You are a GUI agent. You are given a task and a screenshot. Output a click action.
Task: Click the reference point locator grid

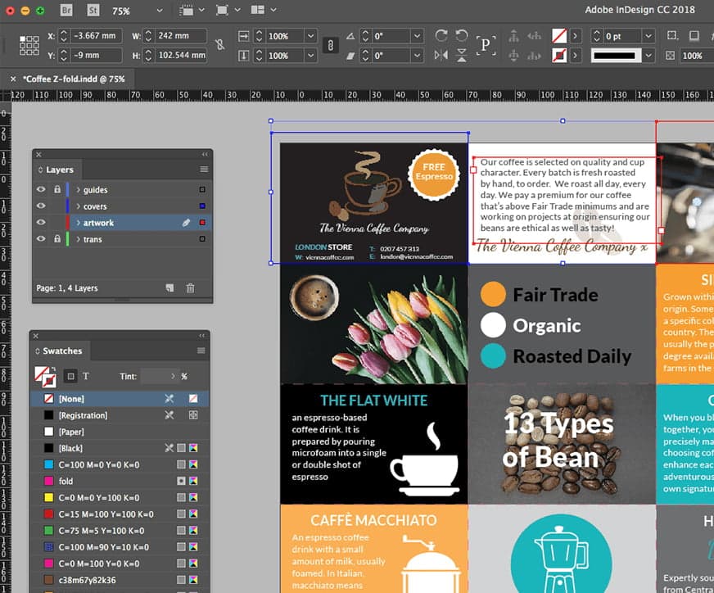29,46
